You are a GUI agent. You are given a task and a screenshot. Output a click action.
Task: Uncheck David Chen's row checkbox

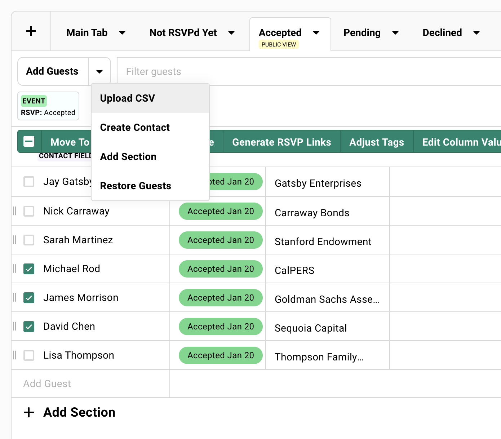click(29, 327)
